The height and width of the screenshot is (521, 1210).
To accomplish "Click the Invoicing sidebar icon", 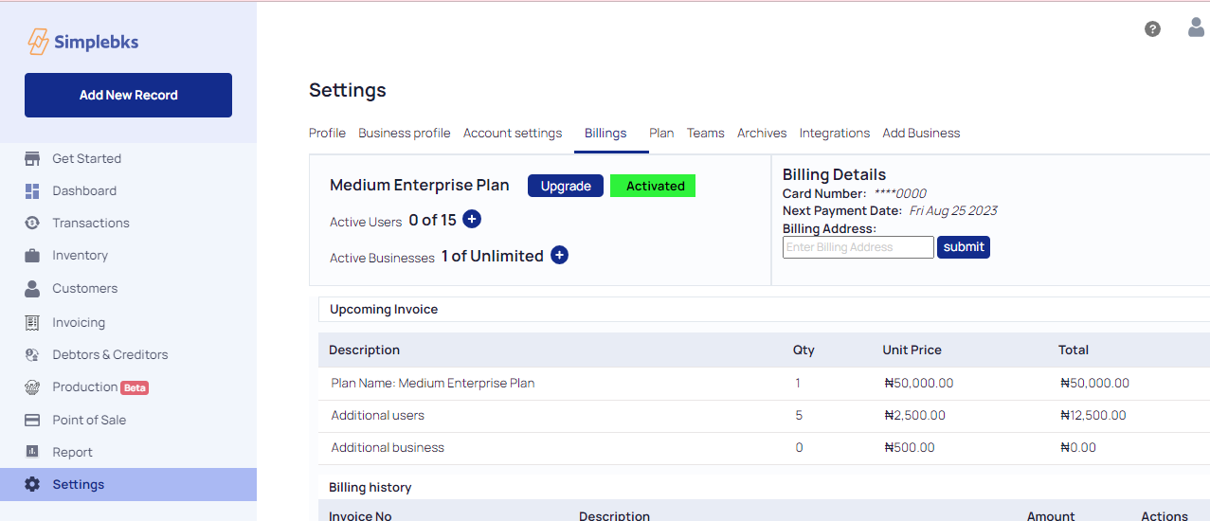I will pyautogui.click(x=33, y=322).
